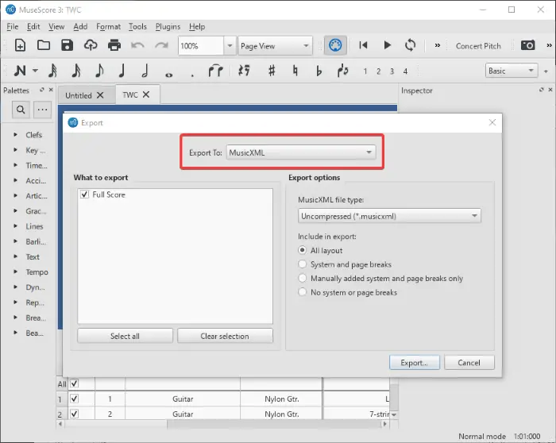Viewport: 556px width, 443px height.
Task: Close the TWC tab
Action: [x=146, y=94]
